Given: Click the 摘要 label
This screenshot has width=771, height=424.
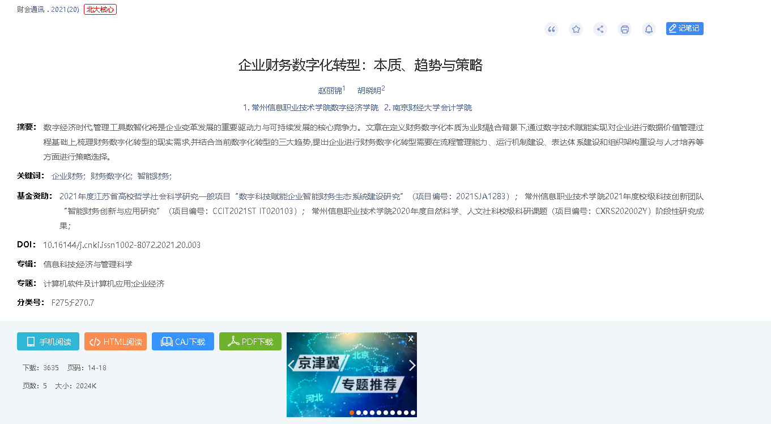Looking at the screenshot, I should (x=27, y=127).
